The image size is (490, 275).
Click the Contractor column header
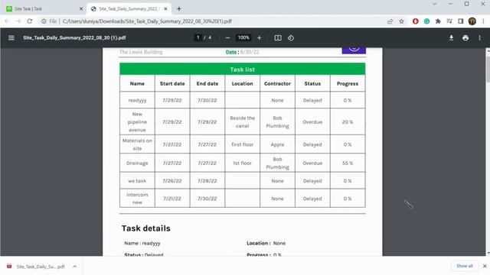coord(277,83)
